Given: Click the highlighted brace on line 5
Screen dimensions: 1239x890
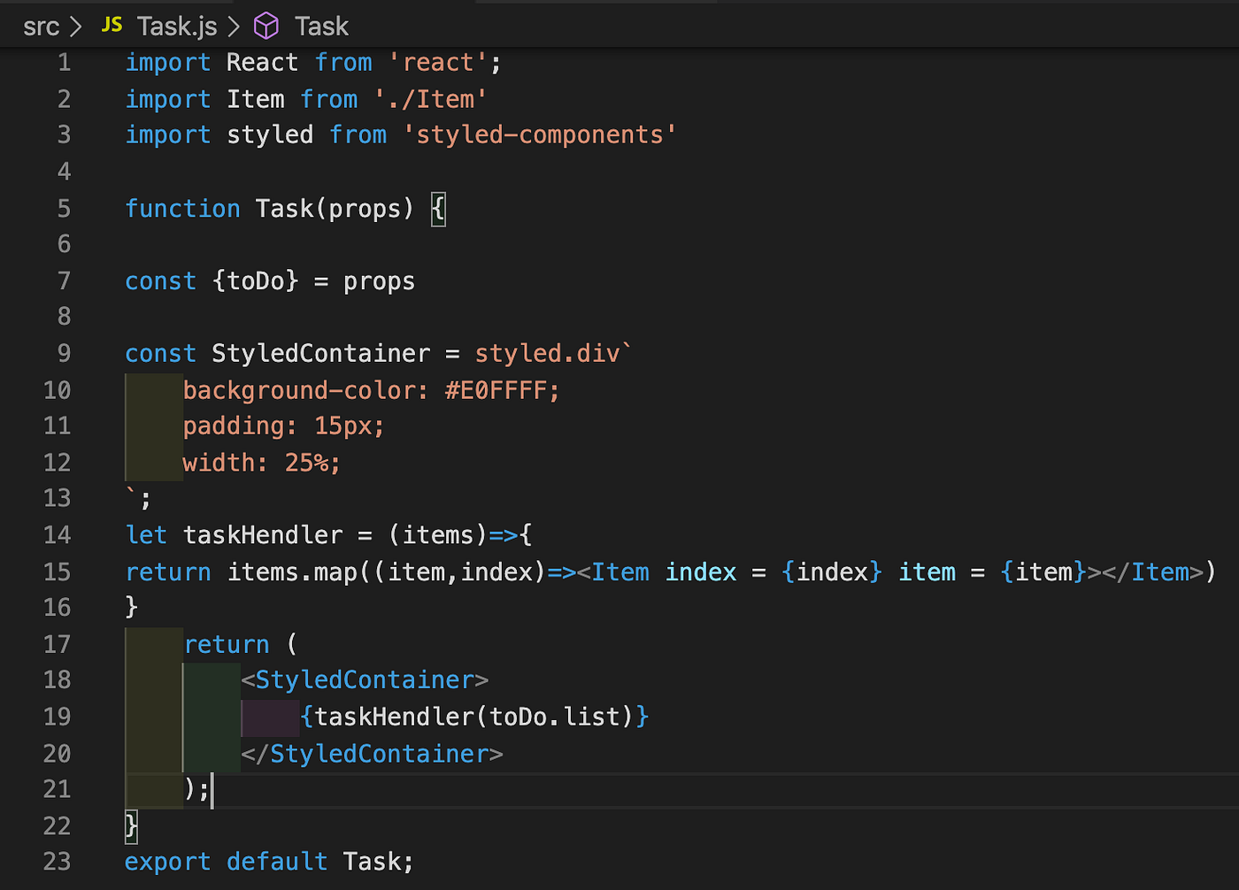Looking at the screenshot, I should [x=438, y=208].
